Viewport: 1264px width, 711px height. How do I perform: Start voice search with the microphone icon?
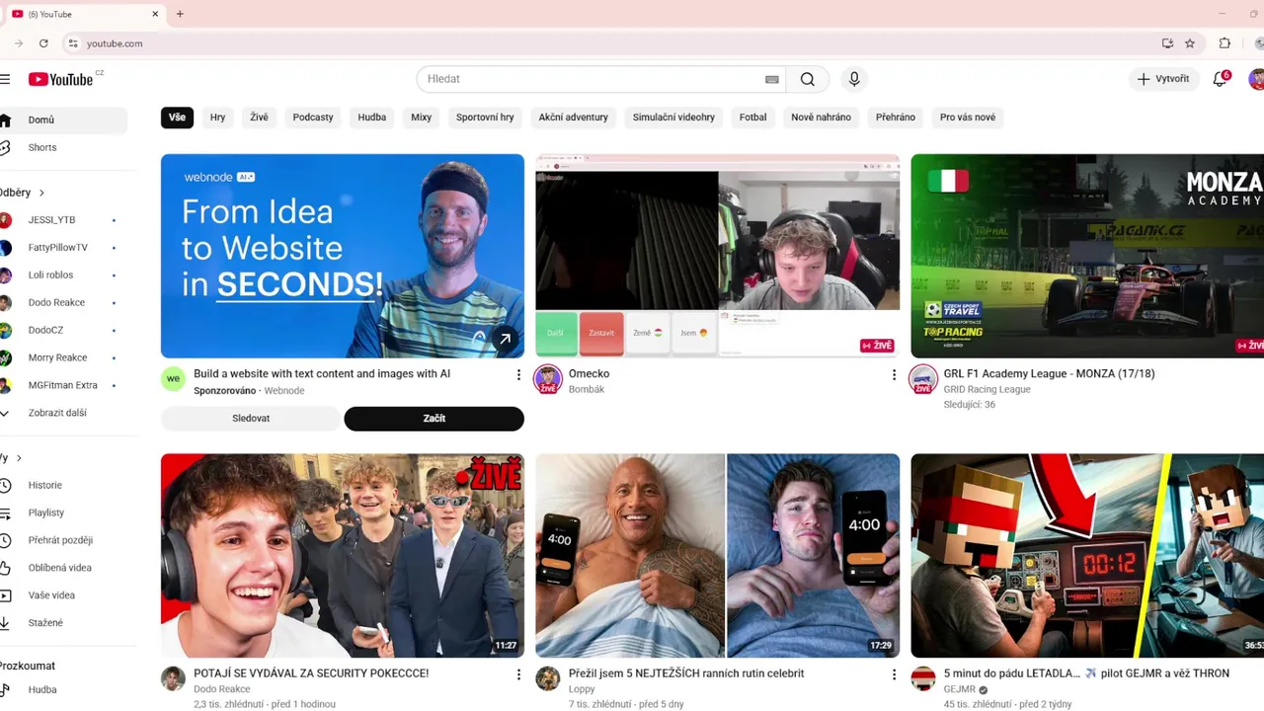(x=854, y=79)
